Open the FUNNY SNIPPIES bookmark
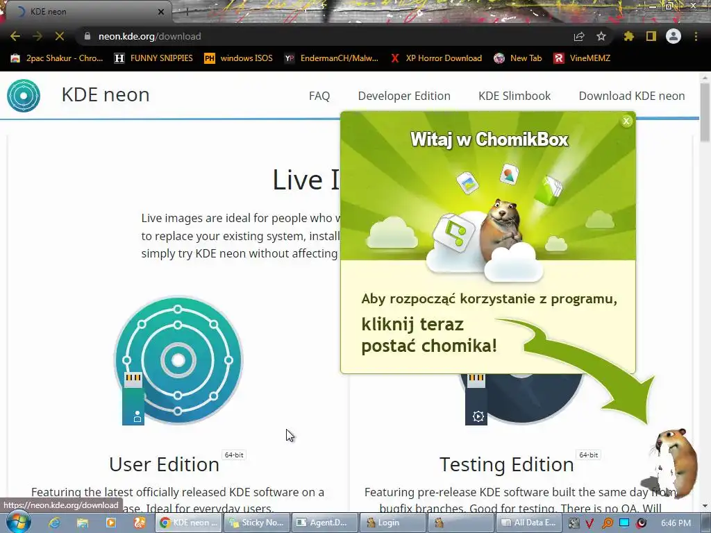The image size is (711, 533). pyautogui.click(x=153, y=58)
